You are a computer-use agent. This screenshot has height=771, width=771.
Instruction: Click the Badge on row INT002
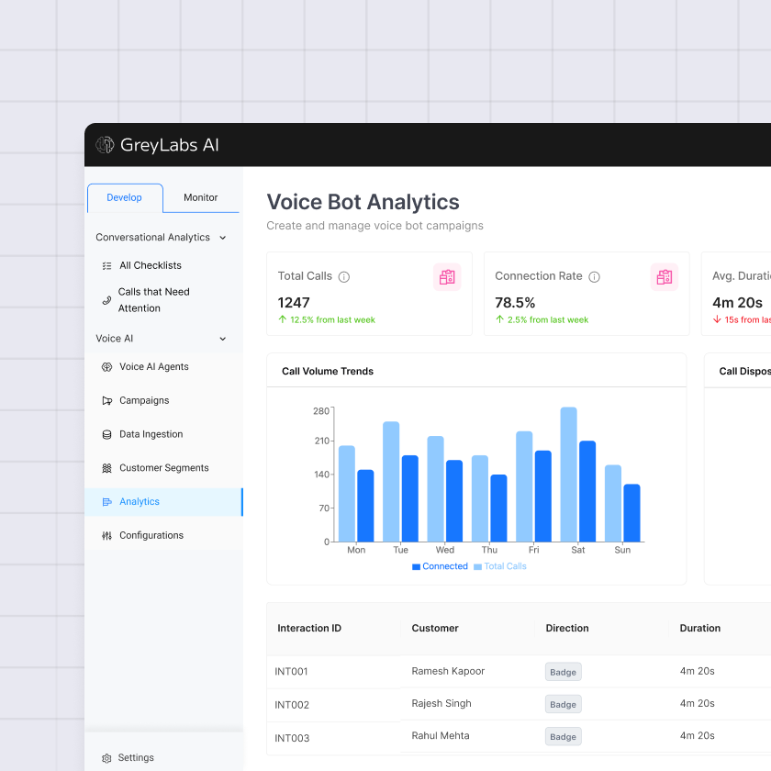click(563, 704)
